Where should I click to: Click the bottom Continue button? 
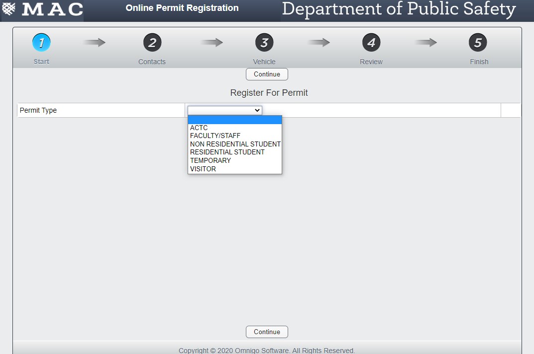[x=267, y=332]
